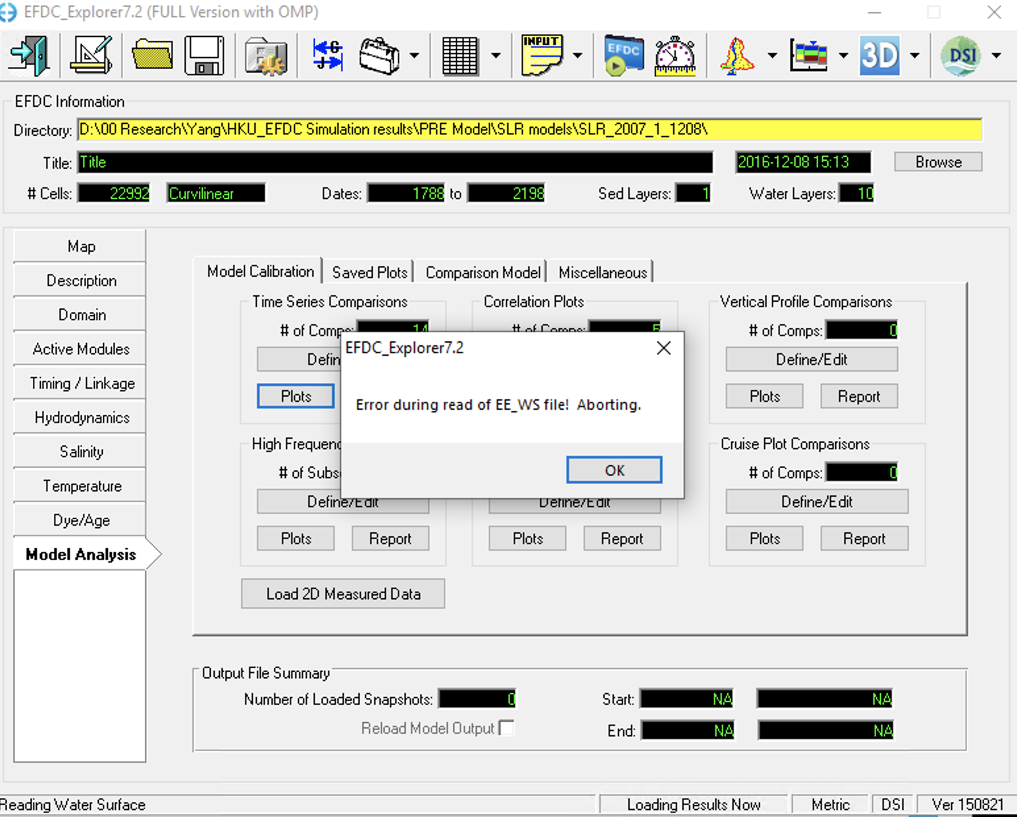The height and width of the screenshot is (817, 1017).
Task: Click the 'Ver 150821' status bar text
Action: 967,804
